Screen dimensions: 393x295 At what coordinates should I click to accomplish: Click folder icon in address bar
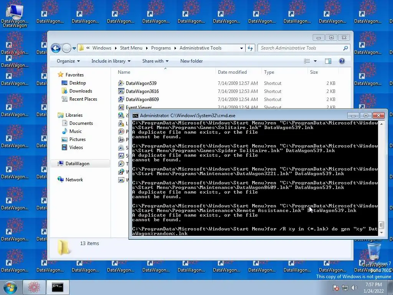(81, 48)
